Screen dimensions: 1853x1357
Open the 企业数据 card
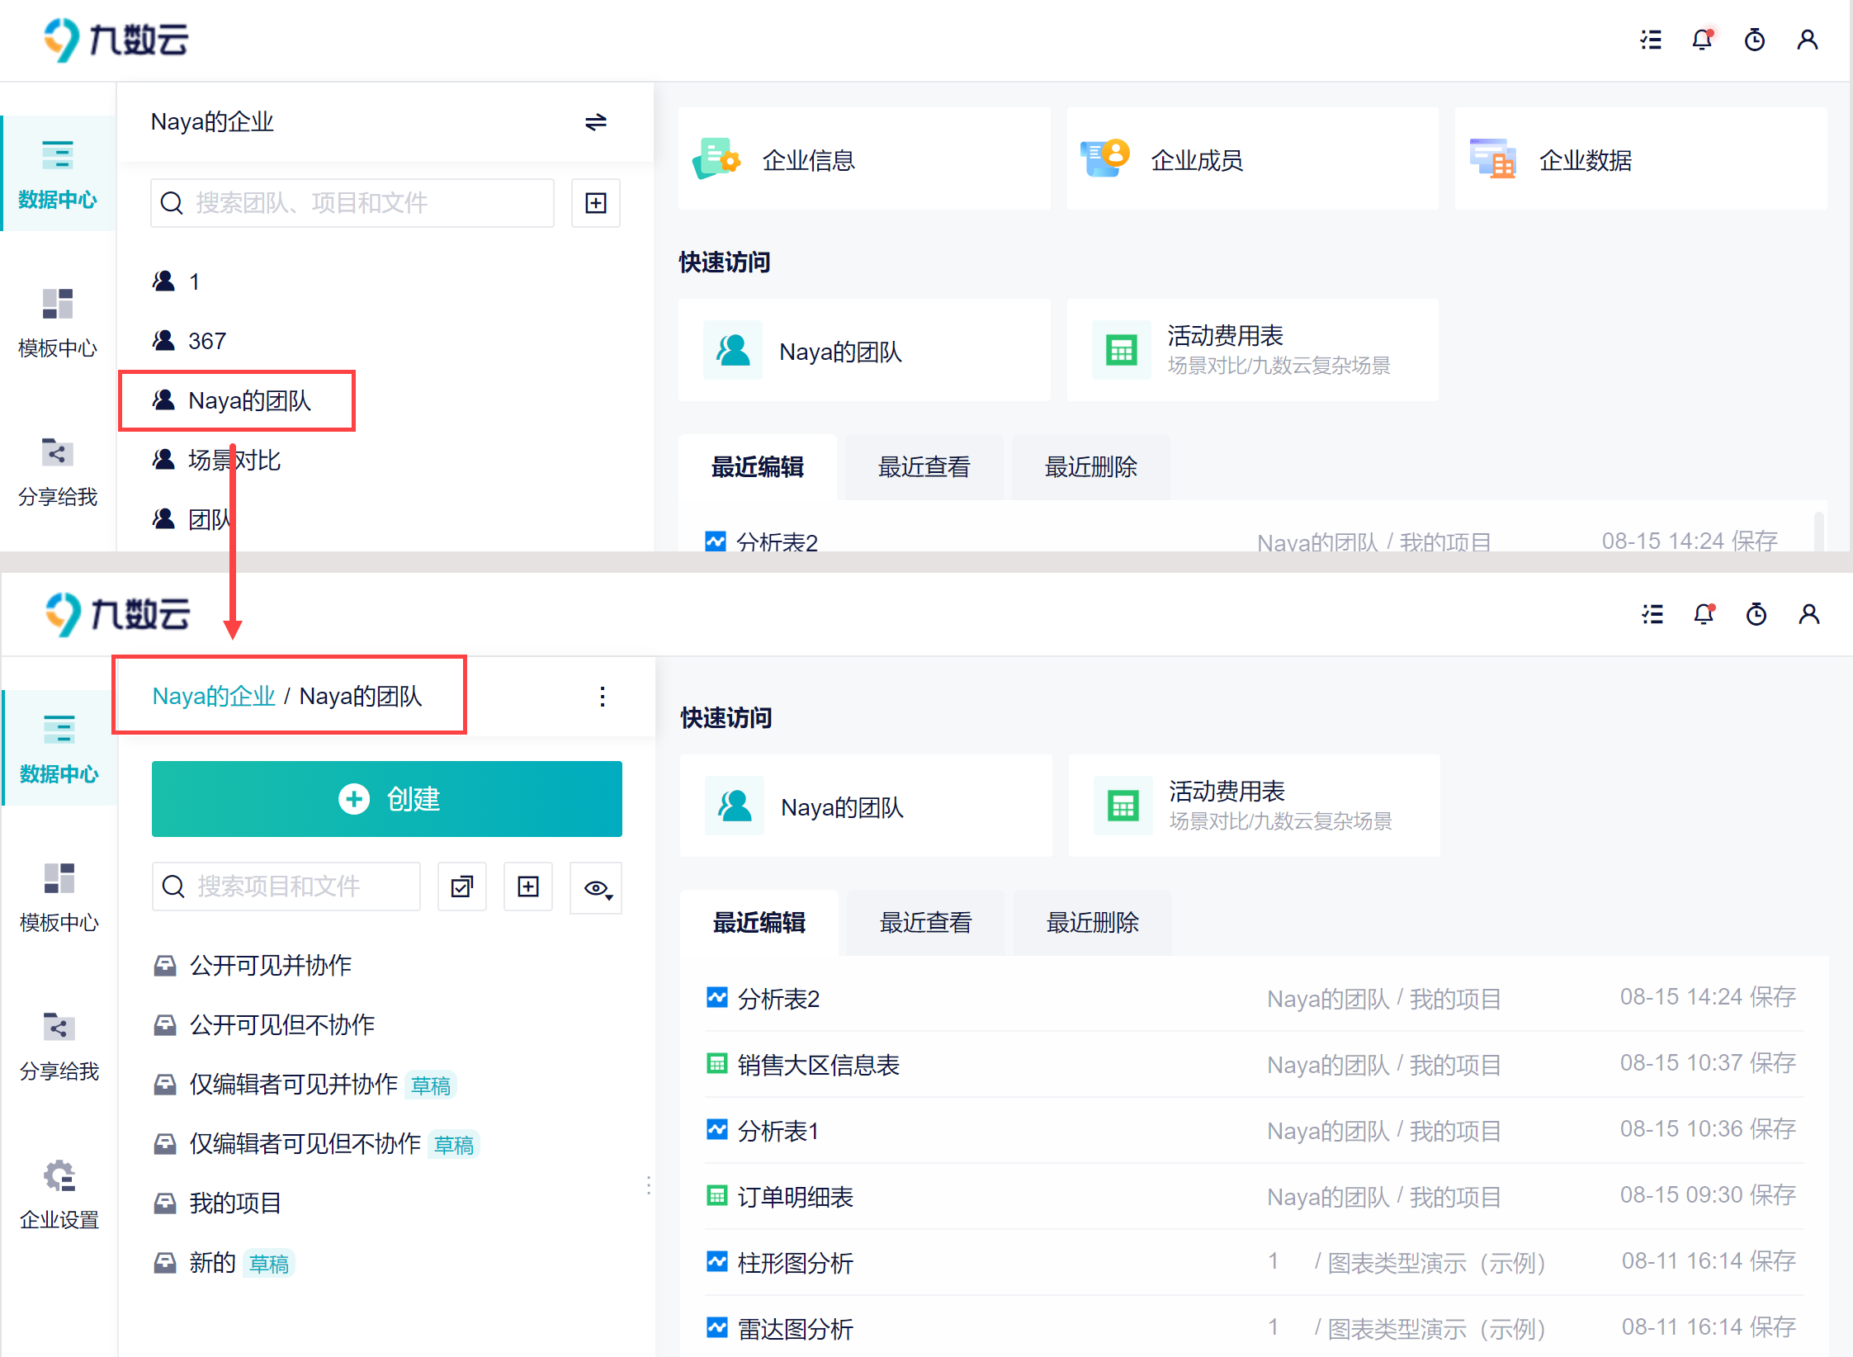pyautogui.click(x=1641, y=158)
